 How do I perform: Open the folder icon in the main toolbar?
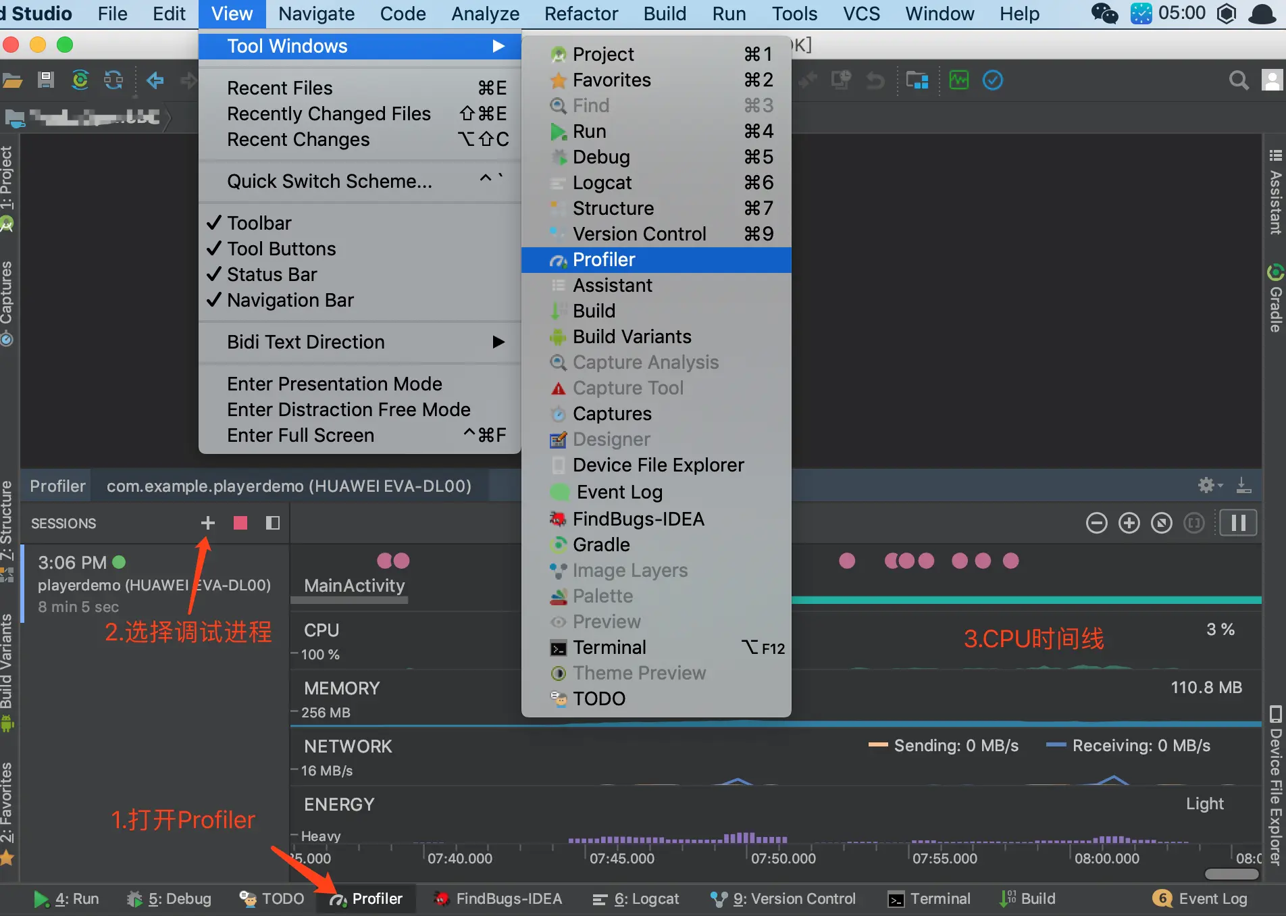click(12, 81)
